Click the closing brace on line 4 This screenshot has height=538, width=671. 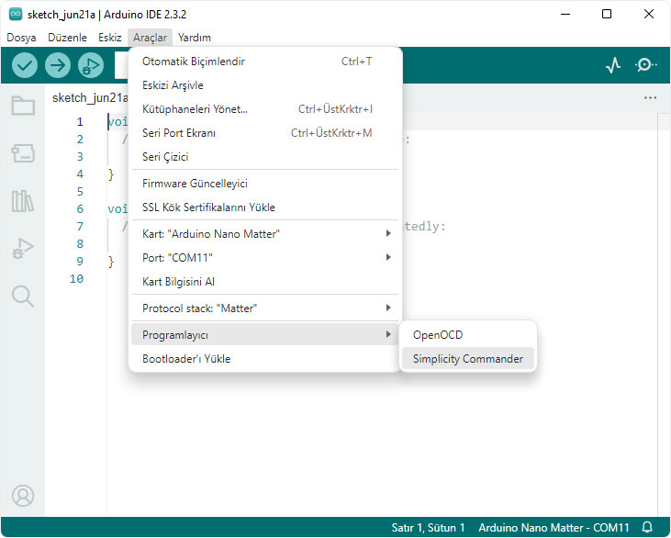tap(111, 174)
